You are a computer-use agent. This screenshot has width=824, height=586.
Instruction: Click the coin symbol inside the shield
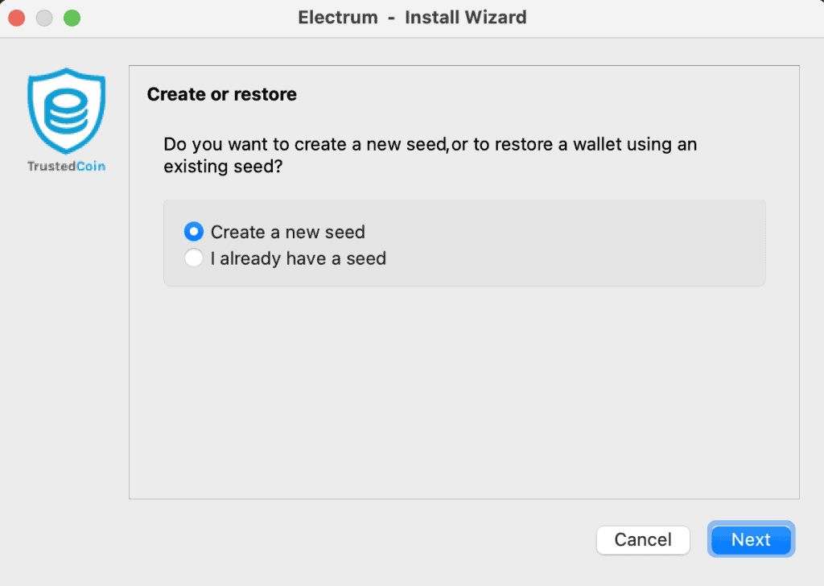tap(66, 110)
